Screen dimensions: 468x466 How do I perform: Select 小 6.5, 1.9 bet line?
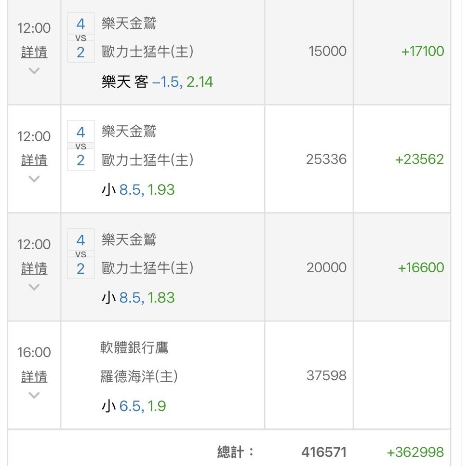(x=134, y=406)
